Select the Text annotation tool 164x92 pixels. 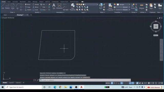54,6
